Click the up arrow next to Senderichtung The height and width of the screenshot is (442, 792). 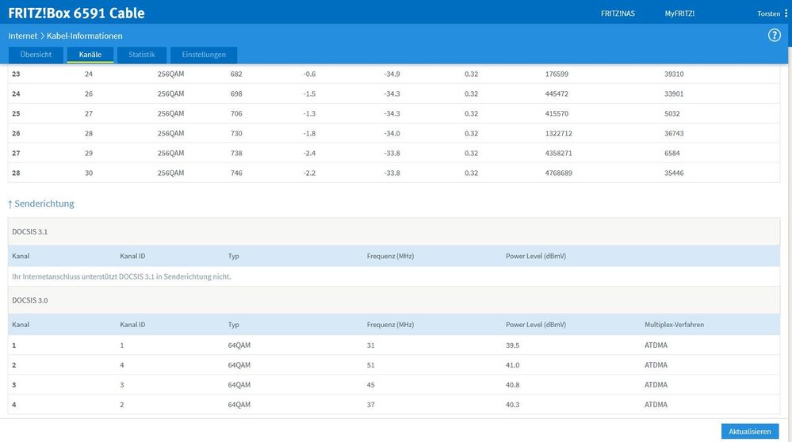click(x=10, y=204)
